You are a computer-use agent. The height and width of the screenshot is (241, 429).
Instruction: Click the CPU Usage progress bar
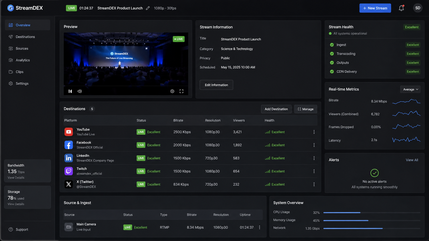tap(372, 213)
